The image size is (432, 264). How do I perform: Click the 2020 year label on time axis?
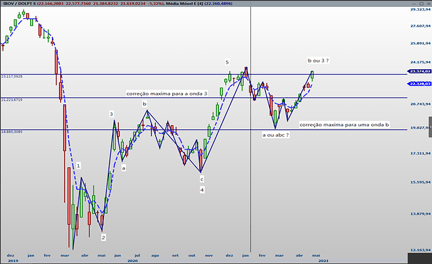click(132, 260)
